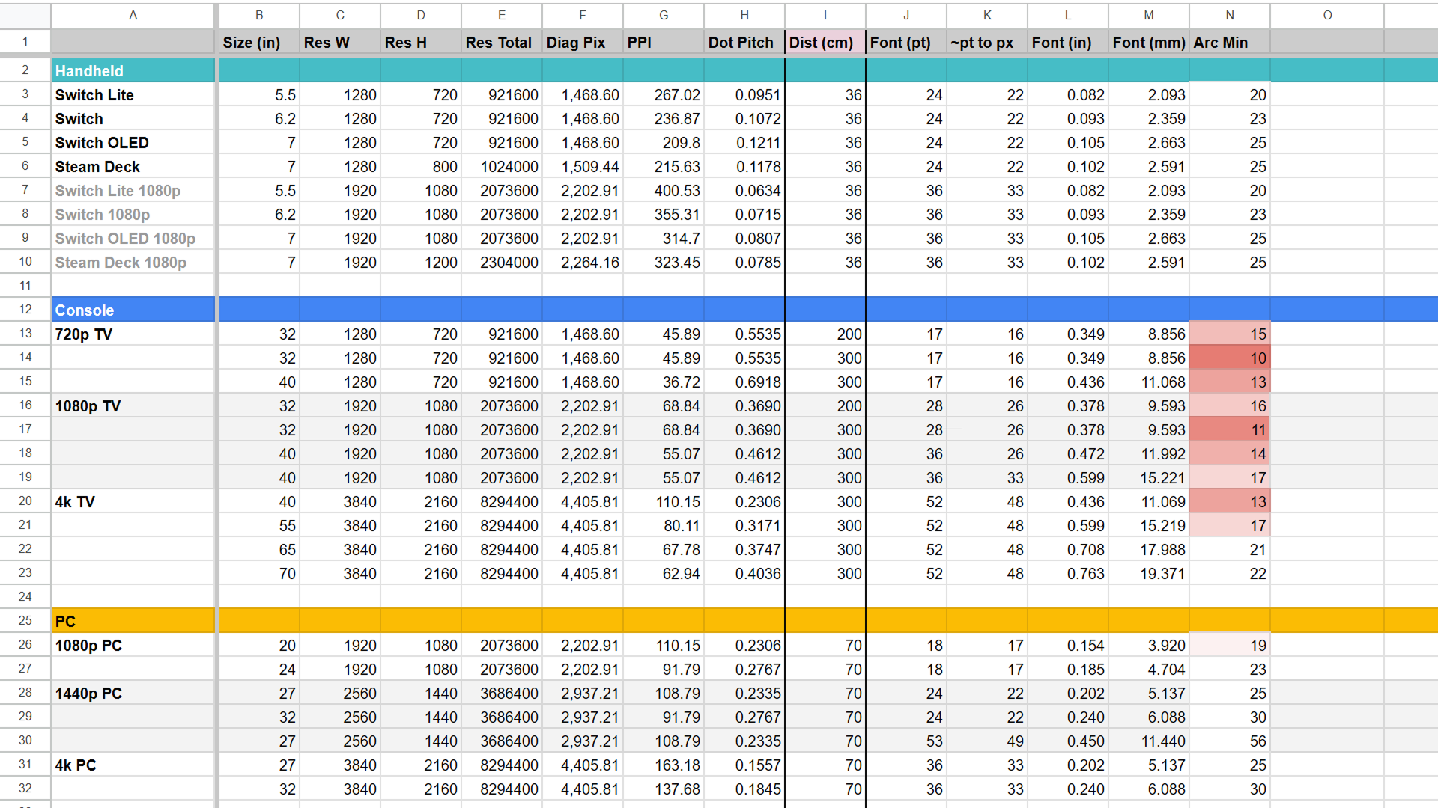The width and height of the screenshot is (1438, 808).
Task: Click the 'Console' section cell
Action: coord(133,310)
